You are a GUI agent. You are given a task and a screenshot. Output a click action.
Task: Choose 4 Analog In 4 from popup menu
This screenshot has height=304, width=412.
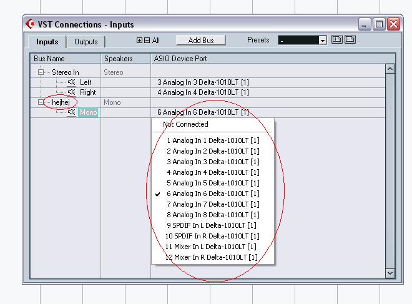tap(213, 172)
